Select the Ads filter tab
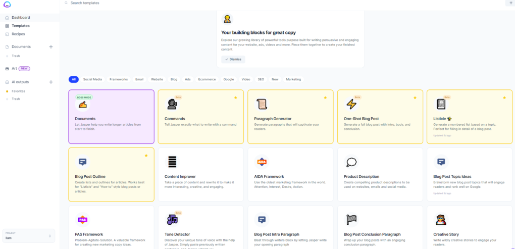The image size is (515, 249). (188, 79)
